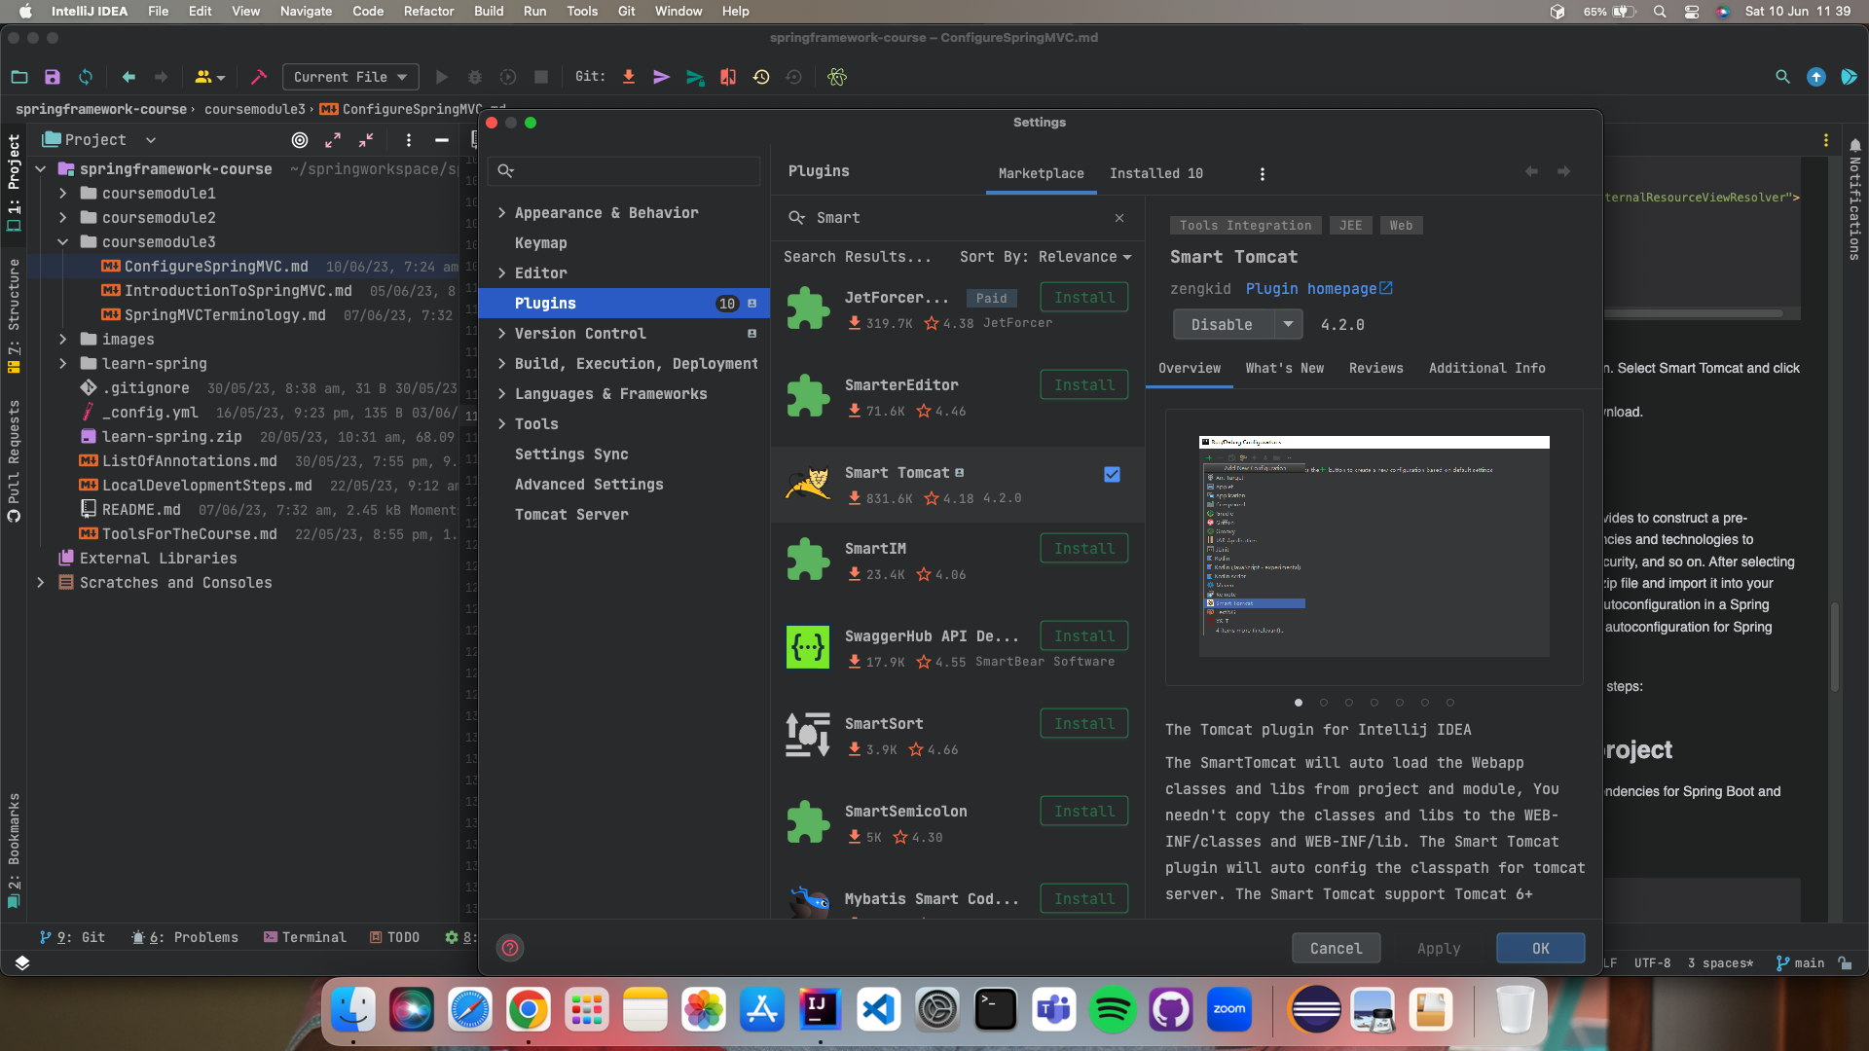Image resolution: width=1869 pixels, height=1051 pixels.
Task: Click the Synchronize/reload icon in toolbar
Action: click(x=86, y=77)
